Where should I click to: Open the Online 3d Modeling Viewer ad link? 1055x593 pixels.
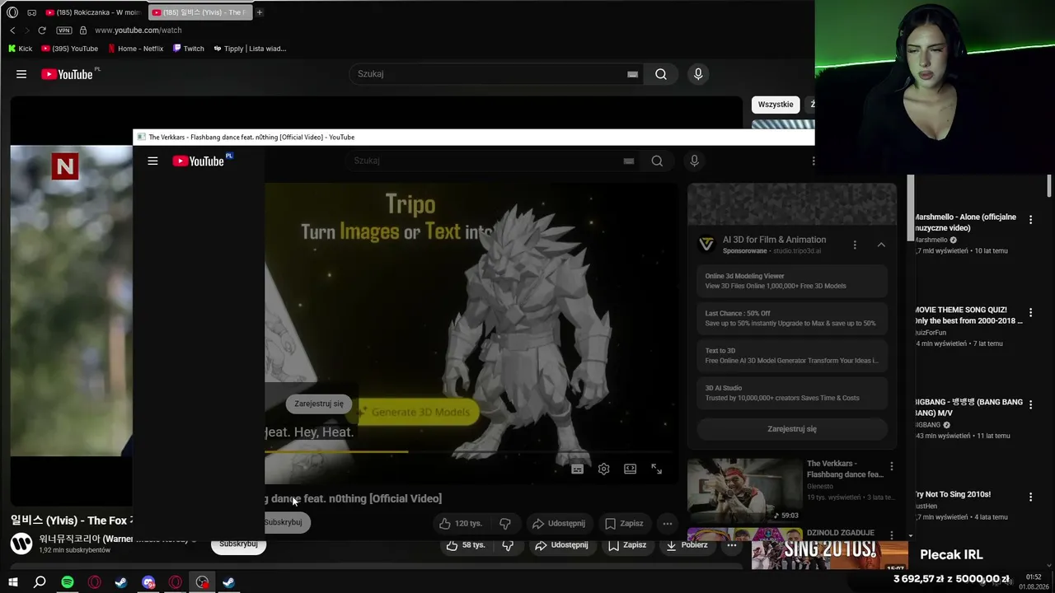792,281
